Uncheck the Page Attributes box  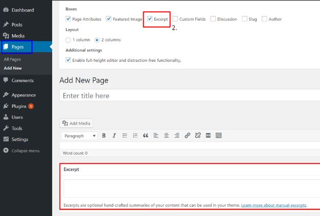[x=68, y=19]
